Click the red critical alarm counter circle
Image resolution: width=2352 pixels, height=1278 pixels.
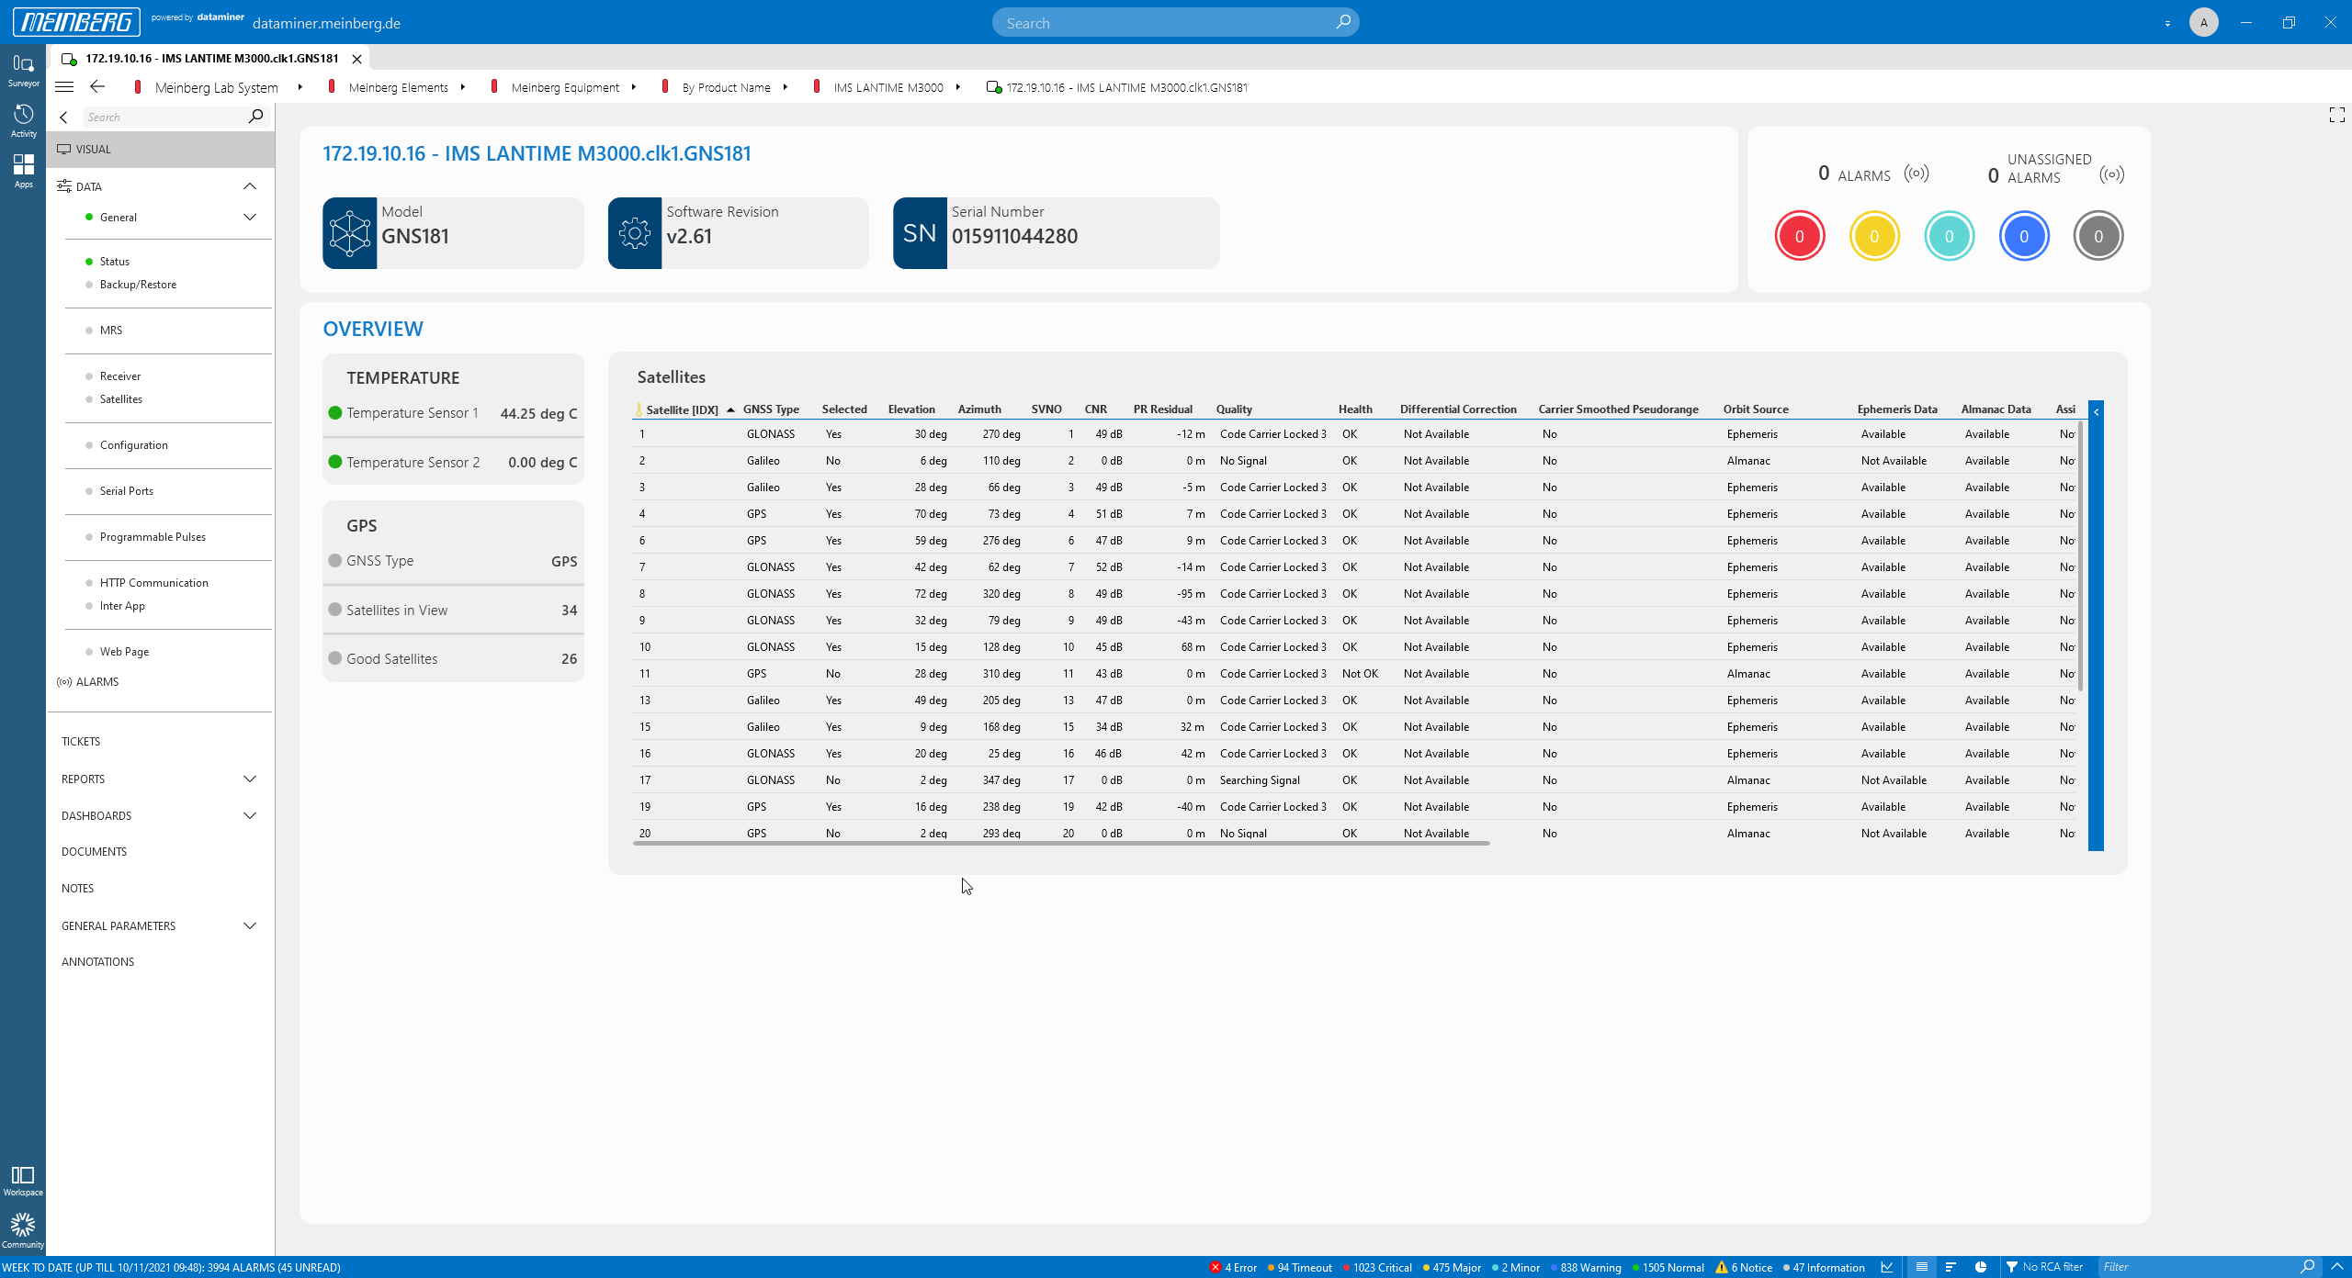point(1799,236)
